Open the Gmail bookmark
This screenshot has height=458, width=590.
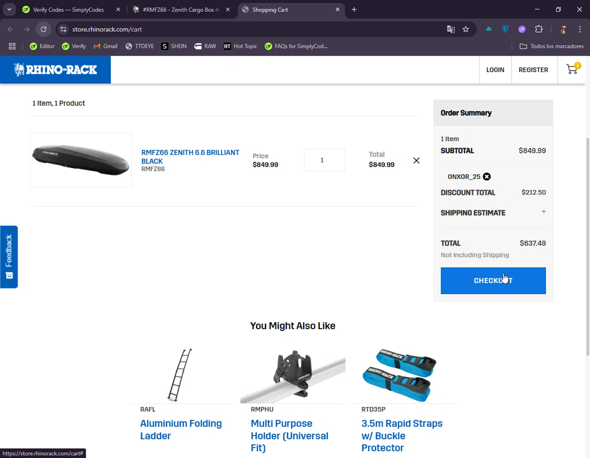click(105, 46)
